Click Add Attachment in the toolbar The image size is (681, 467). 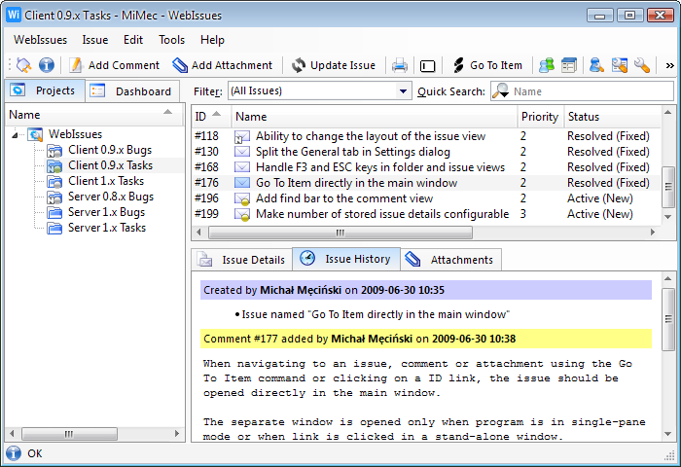pos(222,65)
